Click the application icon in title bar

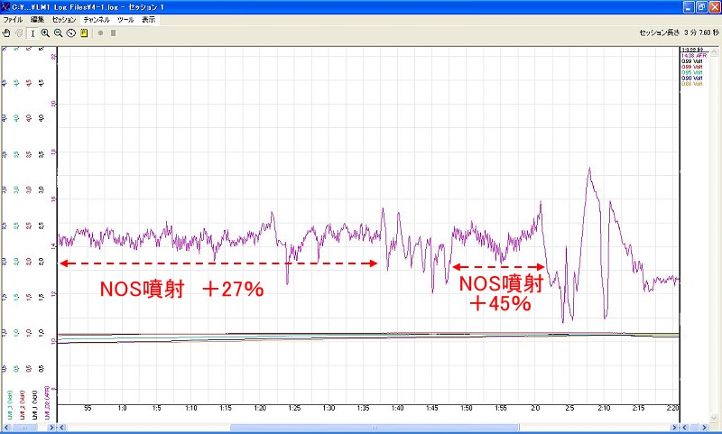click(6, 7)
